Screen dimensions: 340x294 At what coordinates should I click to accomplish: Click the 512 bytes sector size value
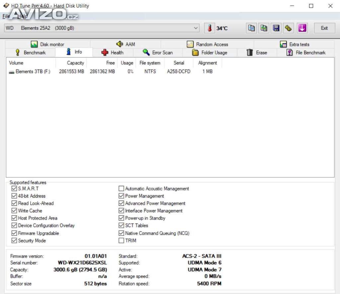coord(95,284)
